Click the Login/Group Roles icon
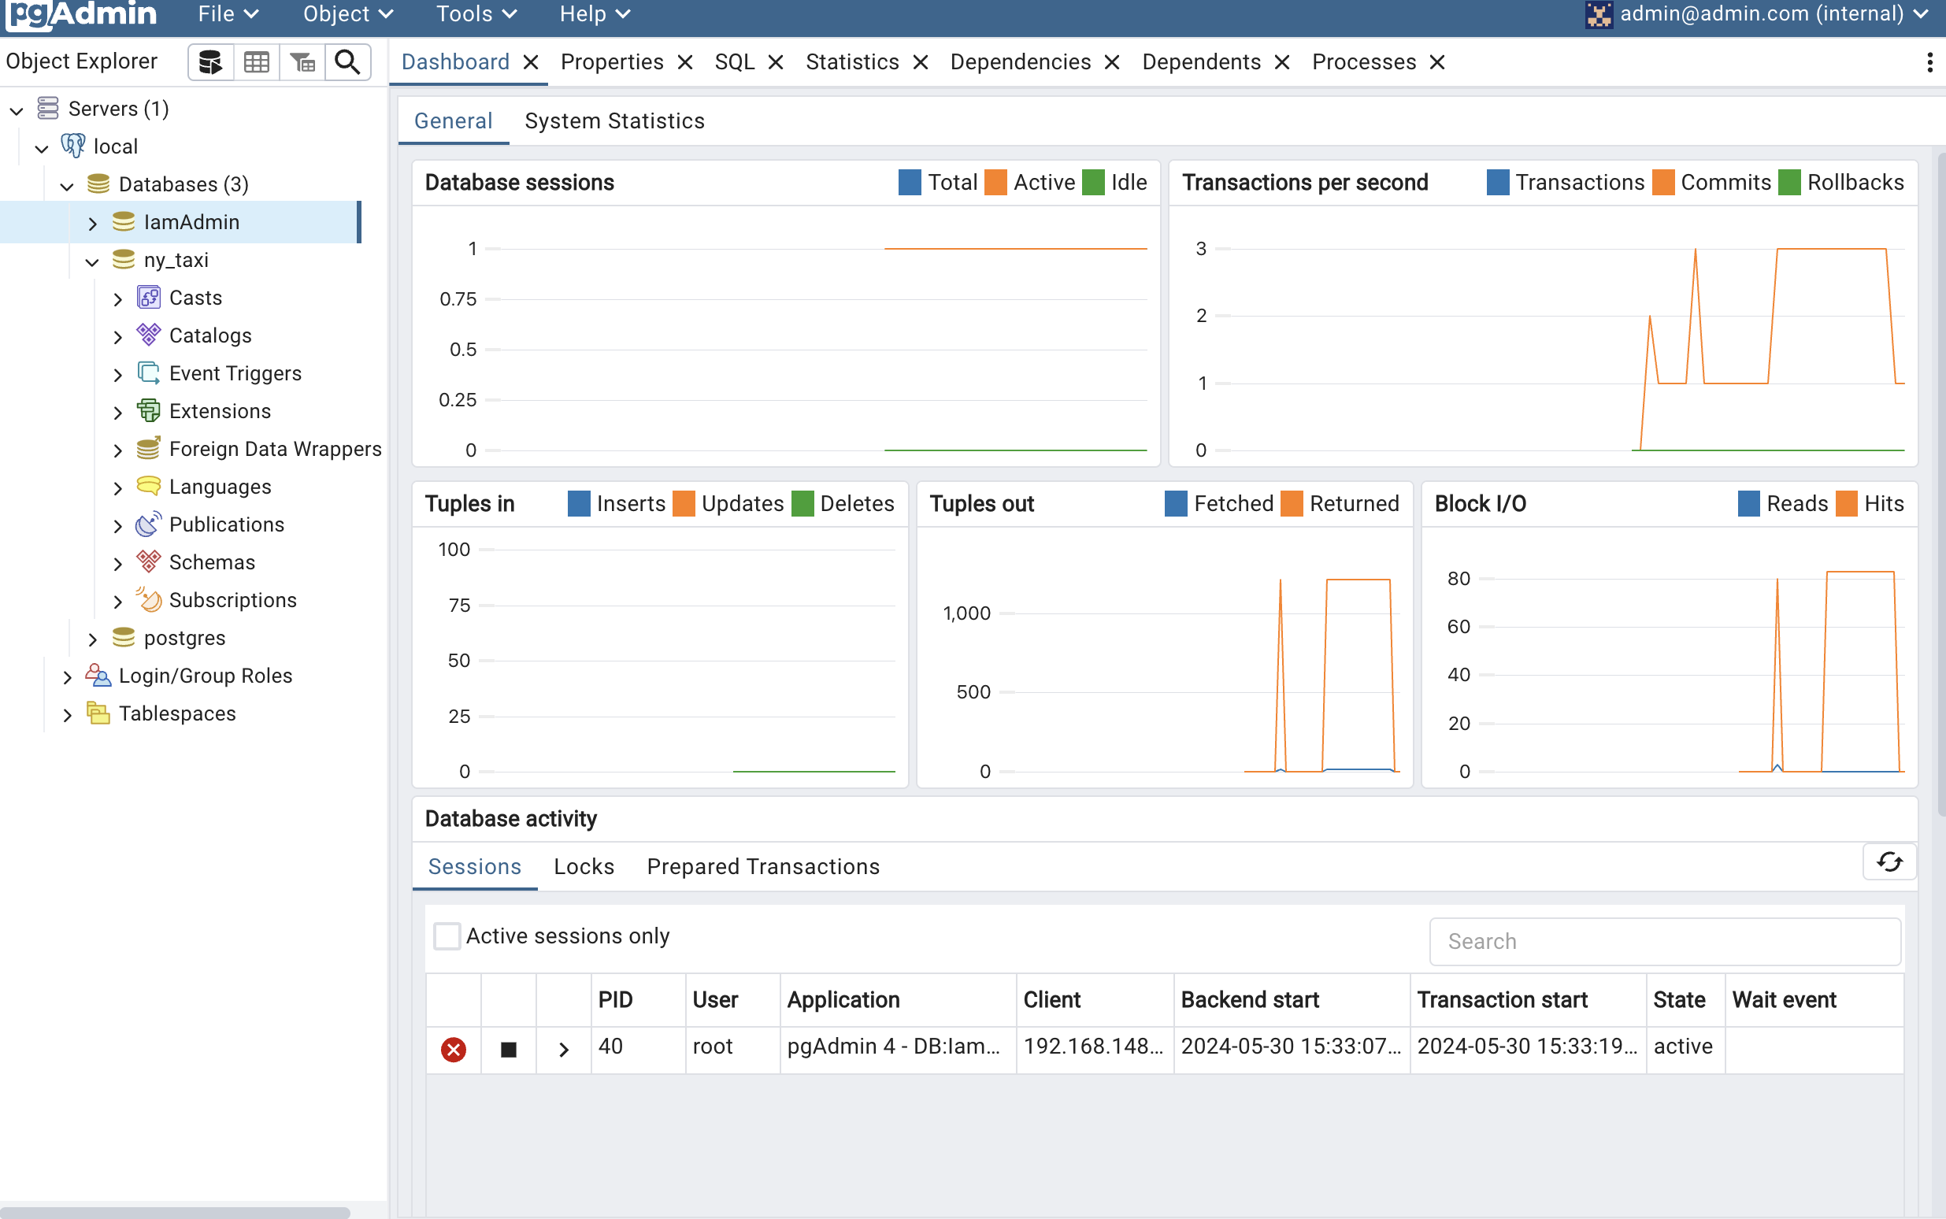The image size is (1946, 1219). coord(98,676)
